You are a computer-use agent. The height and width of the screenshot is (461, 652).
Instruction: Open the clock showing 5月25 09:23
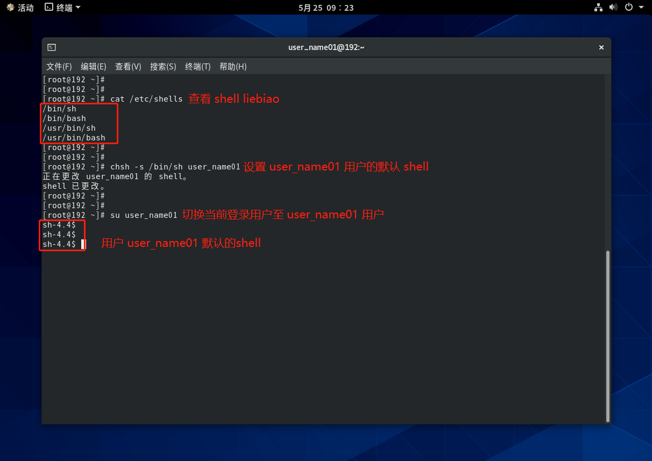pos(326,8)
